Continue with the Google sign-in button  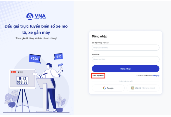[108, 88]
